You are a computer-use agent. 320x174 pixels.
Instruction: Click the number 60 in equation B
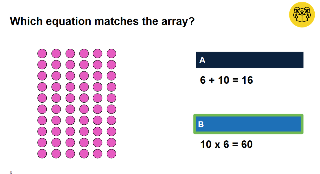click(x=247, y=144)
